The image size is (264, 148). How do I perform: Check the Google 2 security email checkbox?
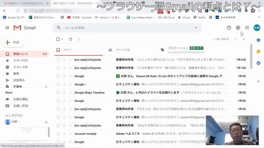[58, 84]
